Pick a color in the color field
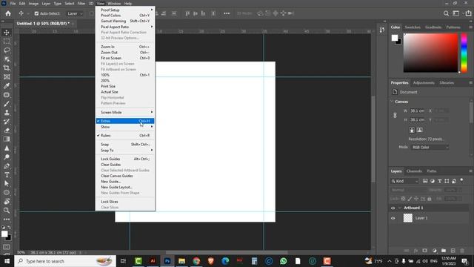Viewport: 474px width, 267px height. pyautogui.click(x=430, y=53)
